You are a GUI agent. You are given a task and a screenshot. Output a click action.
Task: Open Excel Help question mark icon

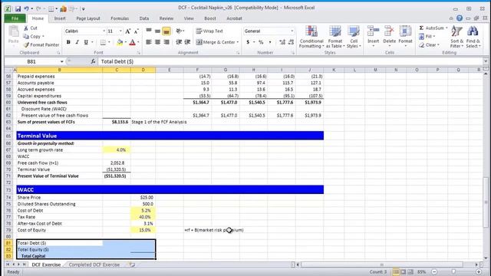tap(460, 18)
